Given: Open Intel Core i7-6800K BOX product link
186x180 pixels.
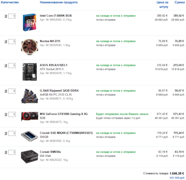Looking at the screenshot, I should (56, 16).
